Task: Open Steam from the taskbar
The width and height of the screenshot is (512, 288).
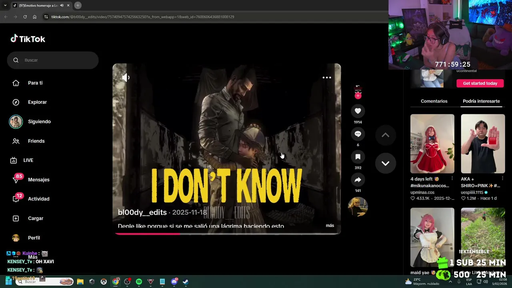Action: (186, 282)
